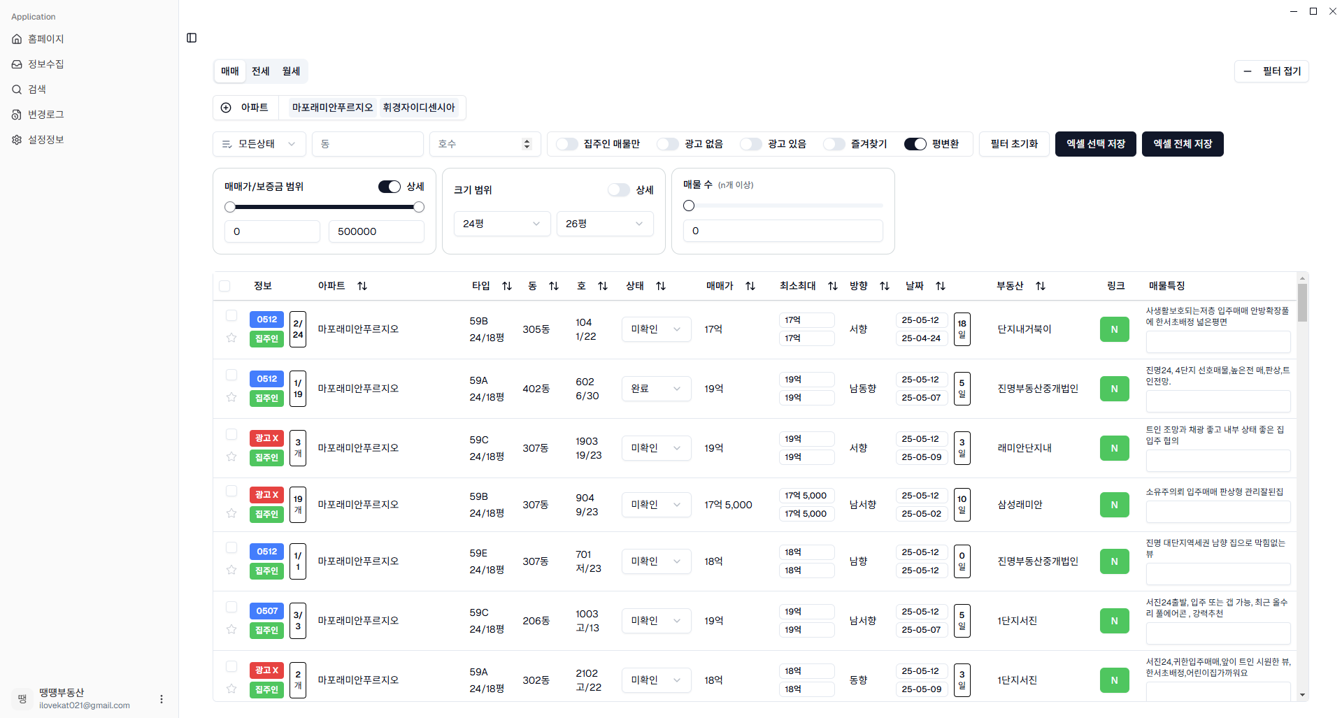Open the 24평 minimum size dropdown
Screen dimensions: 1342x718
pyautogui.click(x=502, y=224)
